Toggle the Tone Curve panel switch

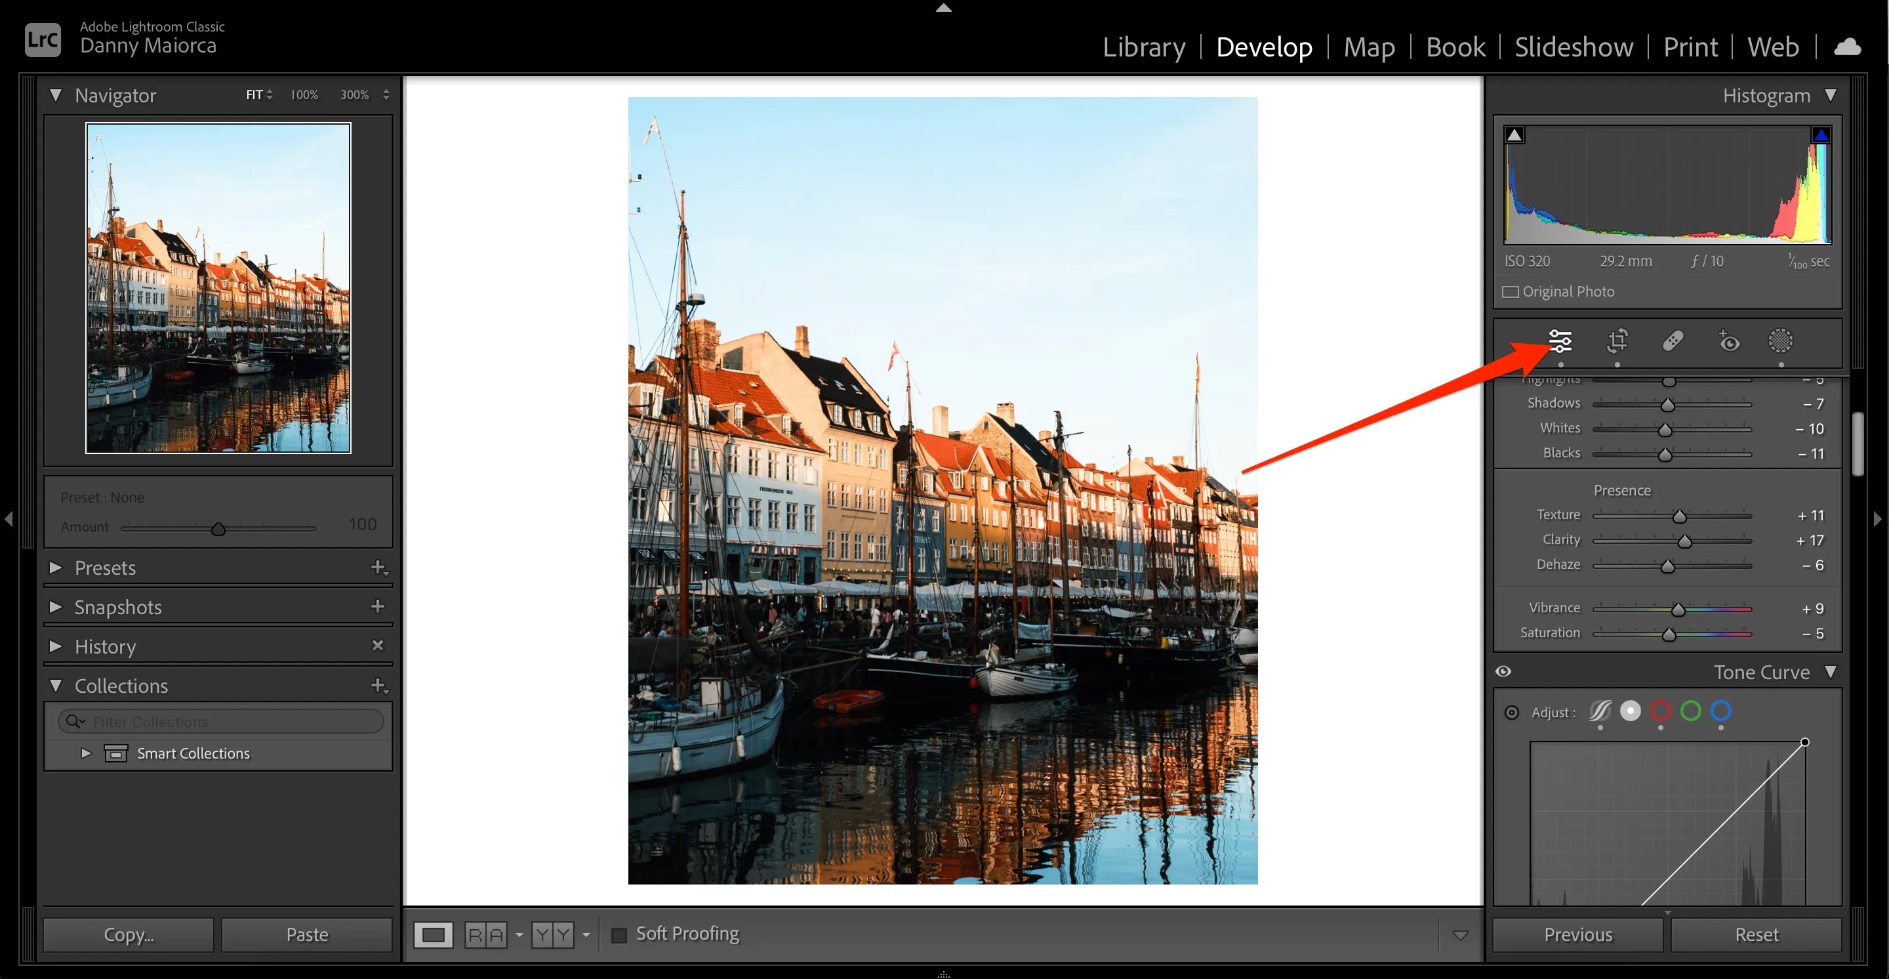(x=1504, y=671)
